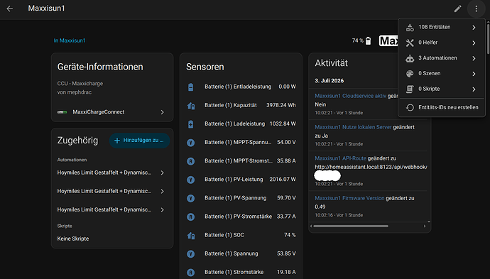The width and height of the screenshot is (490, 279).
Task: Click the Batterie (1) Kapazität sensor icon
Action: coord(190,106)
